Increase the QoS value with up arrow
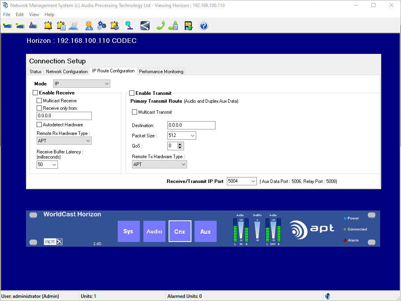 [x=180, y=144]
